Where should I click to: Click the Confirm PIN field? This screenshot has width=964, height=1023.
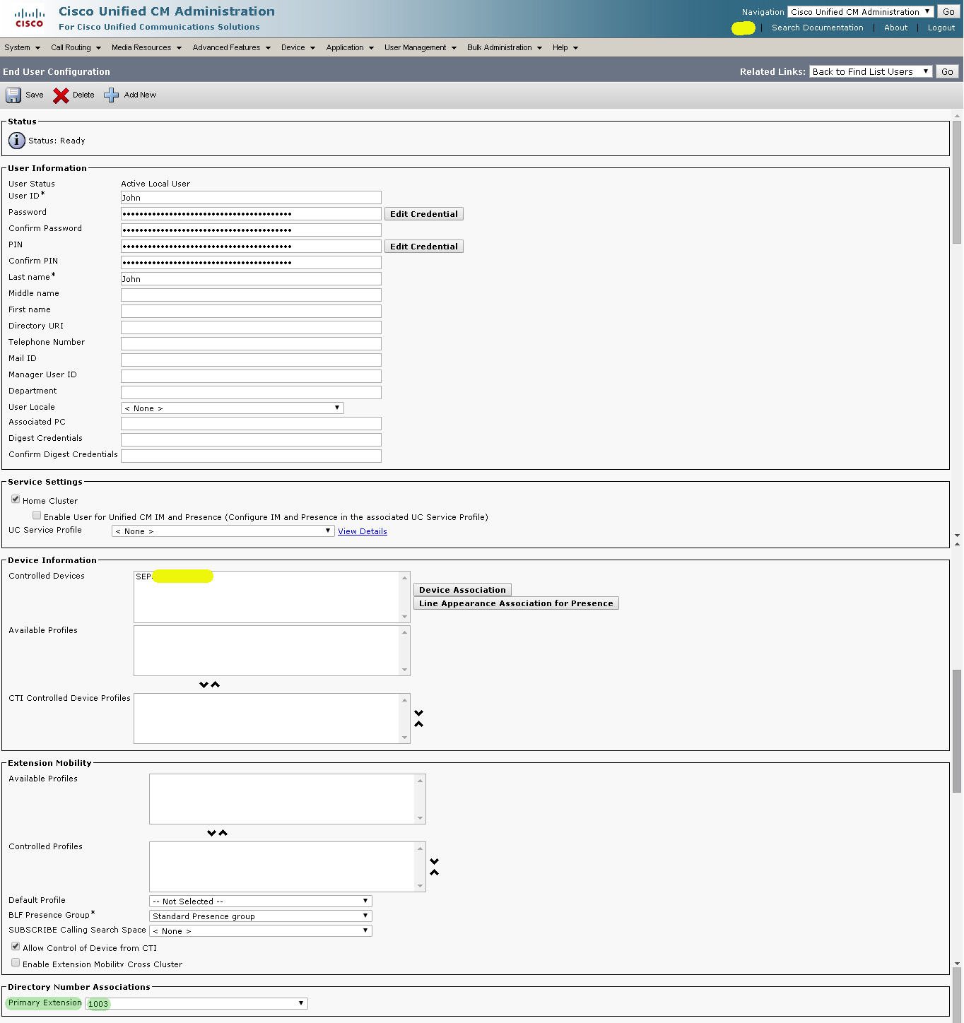pos(251,263)
